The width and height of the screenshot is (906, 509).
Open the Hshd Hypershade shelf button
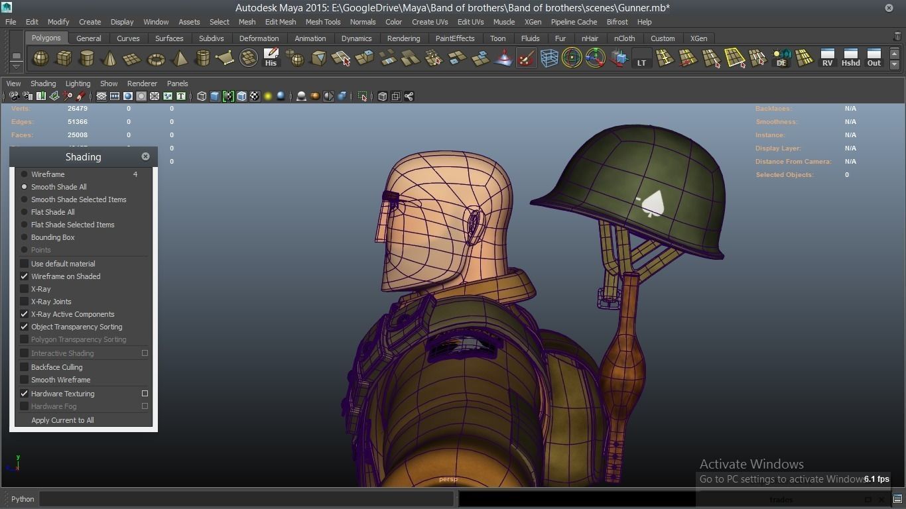click(x=850, y=58)
